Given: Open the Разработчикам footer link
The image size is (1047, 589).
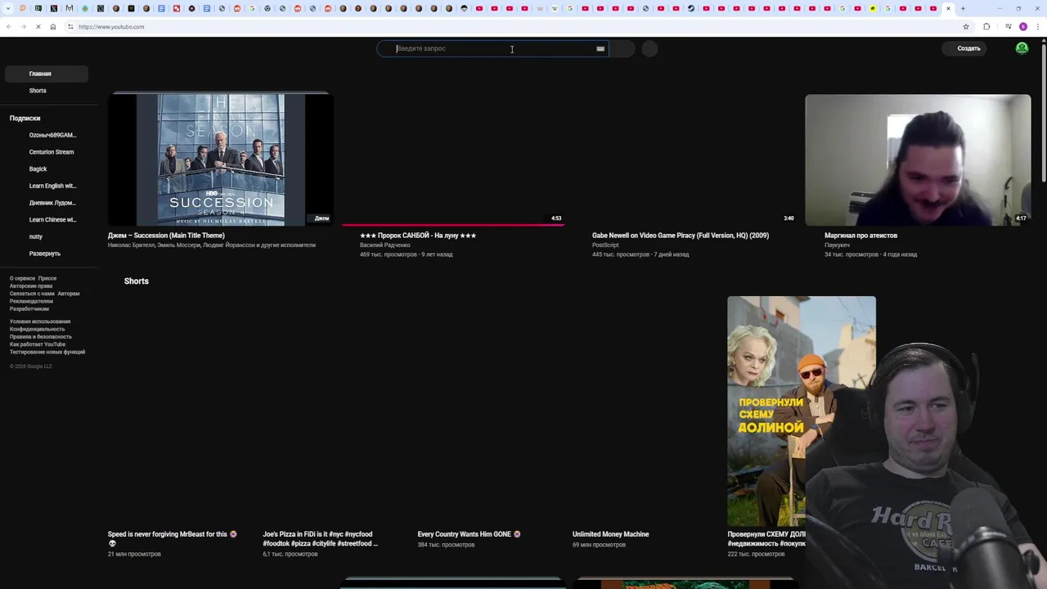Looking at the screenshot, I should (x=29, y=309).
